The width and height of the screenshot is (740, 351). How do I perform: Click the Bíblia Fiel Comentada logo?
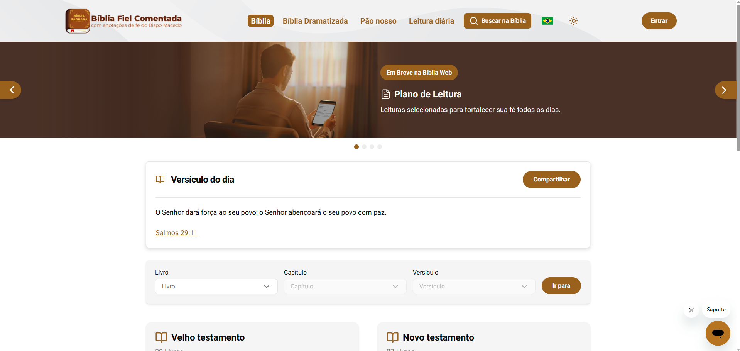[x=123, y=21]
